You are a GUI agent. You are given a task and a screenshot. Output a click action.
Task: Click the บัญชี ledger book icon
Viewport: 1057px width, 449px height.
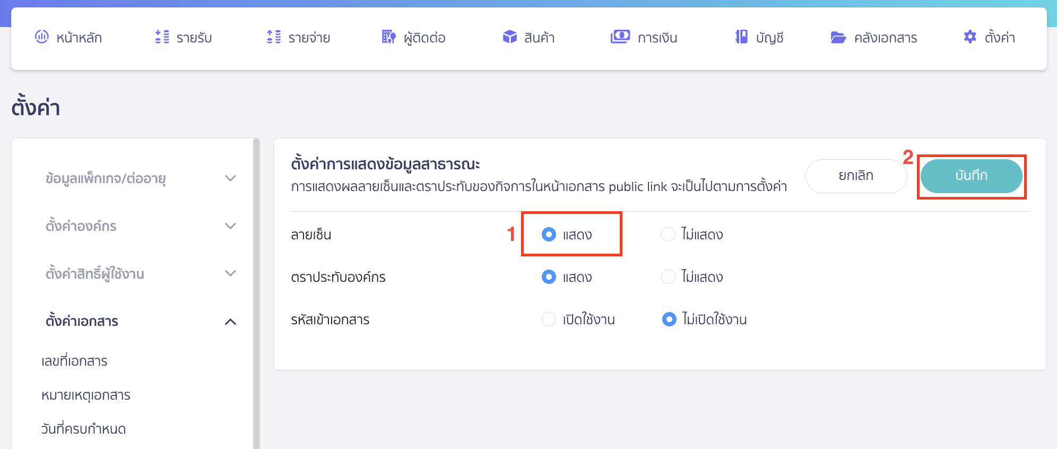pyautogui.click(x=741, y=37)
